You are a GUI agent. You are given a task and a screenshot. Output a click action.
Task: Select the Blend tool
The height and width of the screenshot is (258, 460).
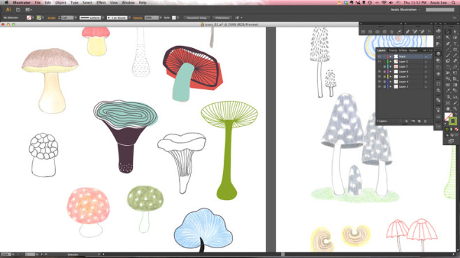[x=455, y=91]
